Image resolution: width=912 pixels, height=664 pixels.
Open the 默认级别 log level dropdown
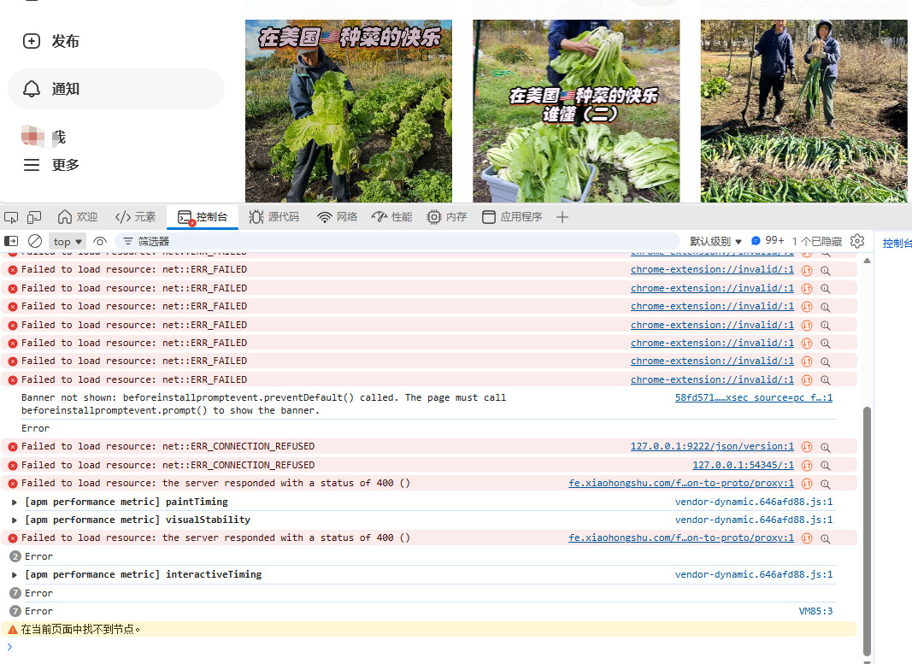[716, 242]
